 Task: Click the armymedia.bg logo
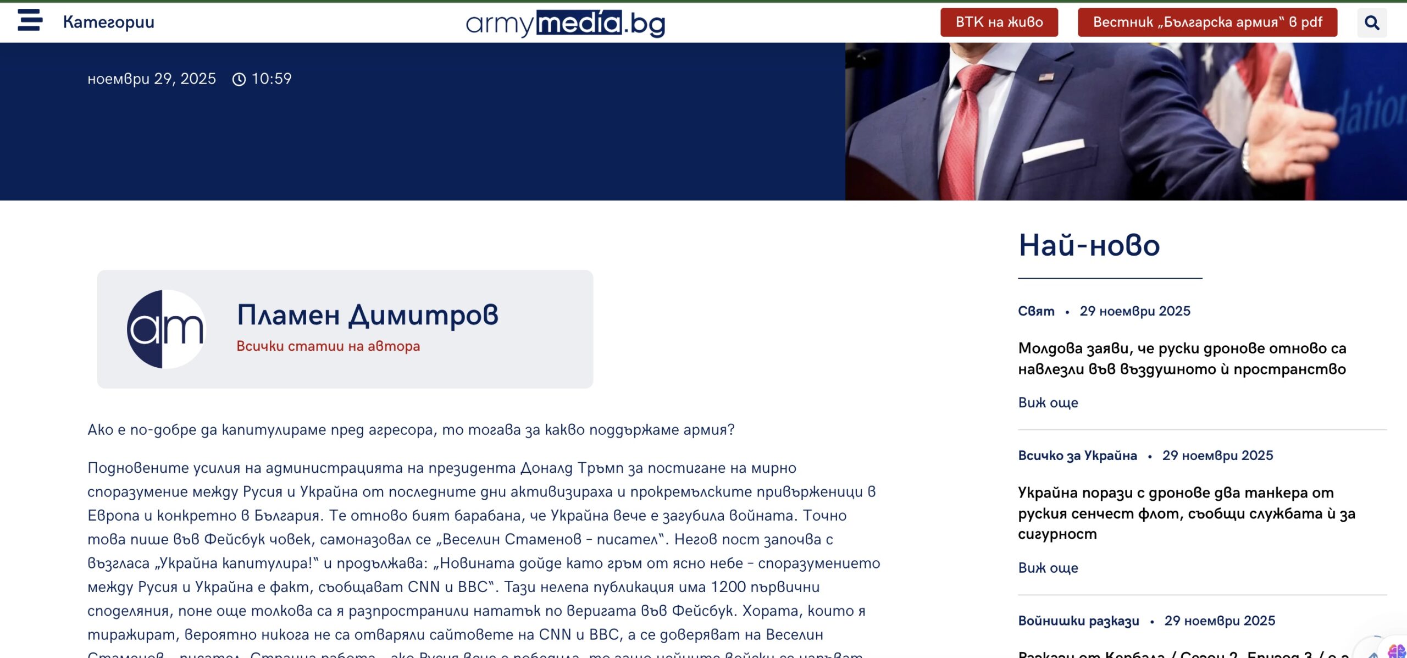[565, 23]
